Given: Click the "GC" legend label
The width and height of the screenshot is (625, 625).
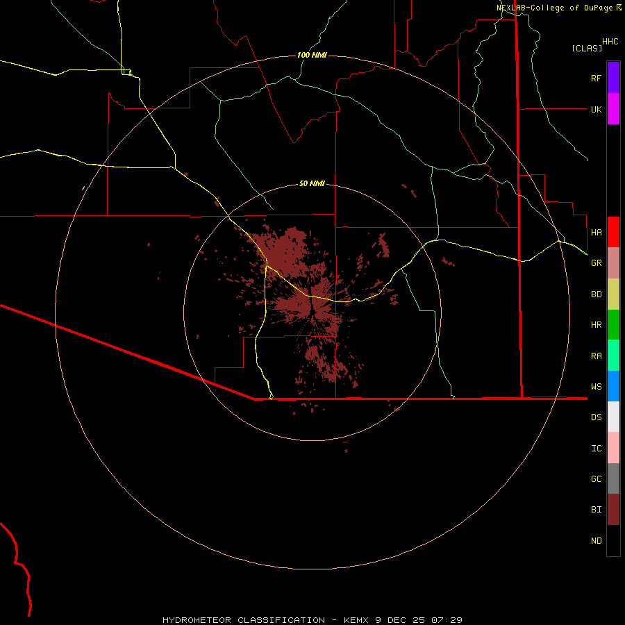Looking at the screenshot, I should (596, 479).
